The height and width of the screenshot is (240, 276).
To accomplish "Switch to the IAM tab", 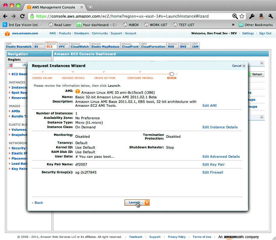I will tap(195, 46).
